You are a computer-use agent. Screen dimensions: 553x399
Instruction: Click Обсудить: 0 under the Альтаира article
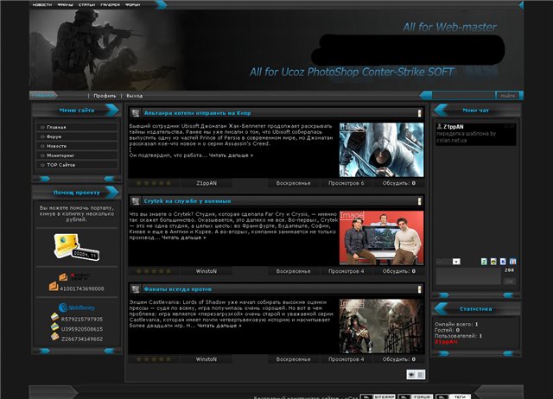pos(399,183)
